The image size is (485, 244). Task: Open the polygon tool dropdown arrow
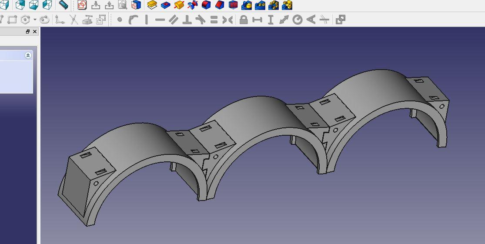(x=35, y=20)
